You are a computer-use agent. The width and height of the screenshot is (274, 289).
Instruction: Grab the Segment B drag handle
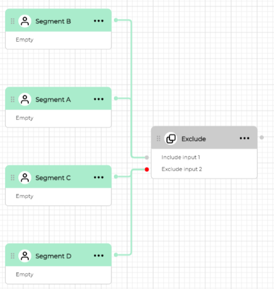[x=13, y=21]
